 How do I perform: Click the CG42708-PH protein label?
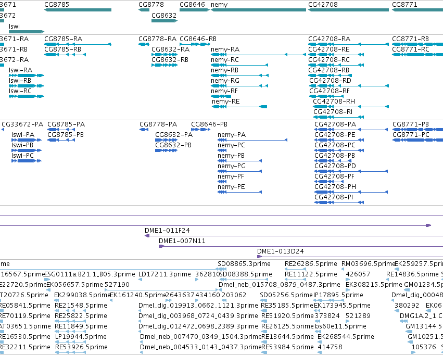pos(335,187)
